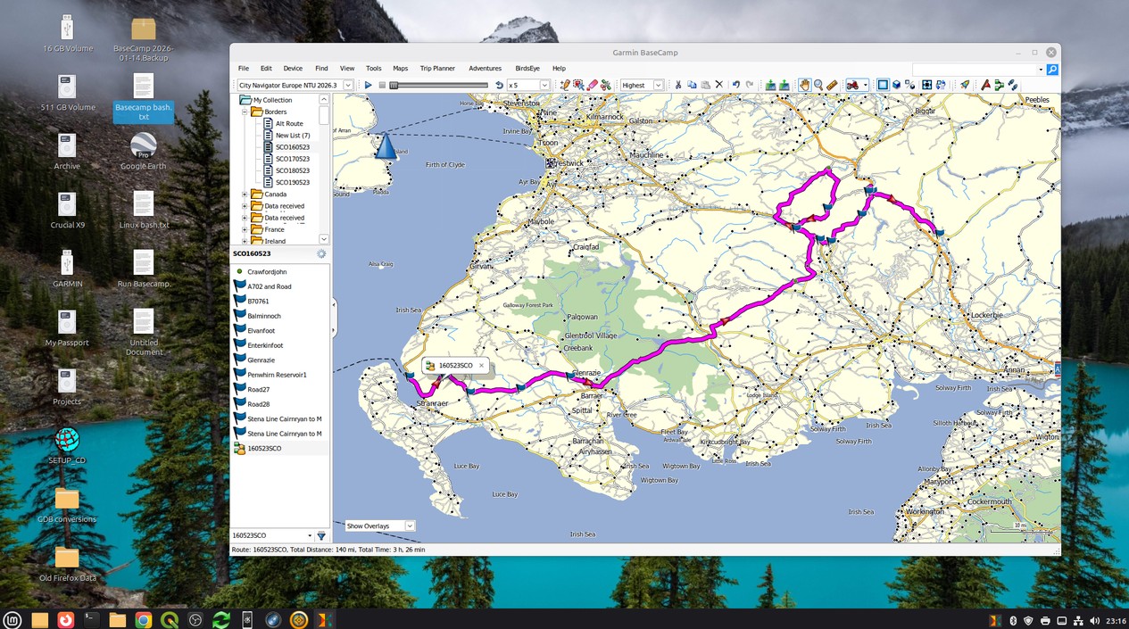
Task: Expand the Canada folder in the library
Action: (245, 194)
